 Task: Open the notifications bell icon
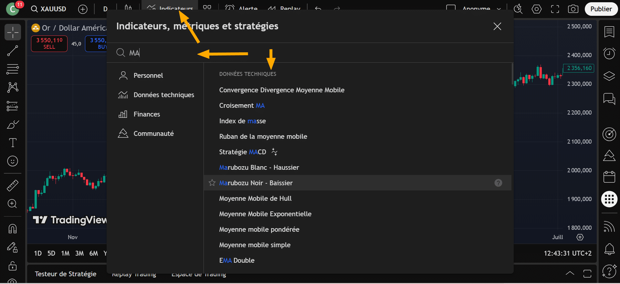coord(609,249)
